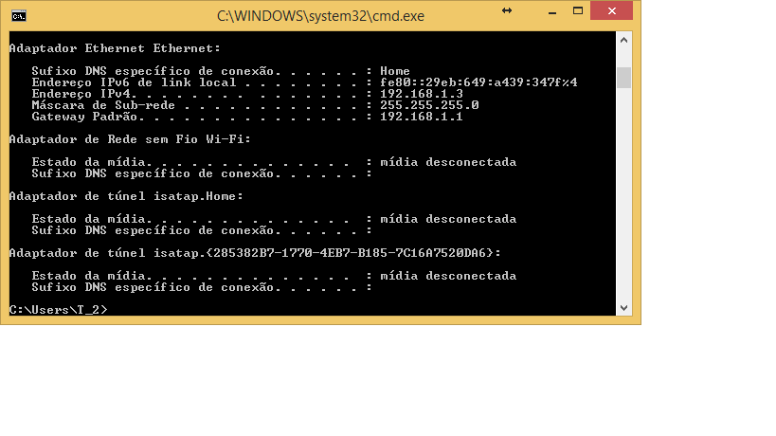Viewport: 776px width, 436px height.
Task: Click the heading with isatap.{285382B7-1770-4EB7-B185-7C16A7520DA6}
Action: (x=255, y=253)
